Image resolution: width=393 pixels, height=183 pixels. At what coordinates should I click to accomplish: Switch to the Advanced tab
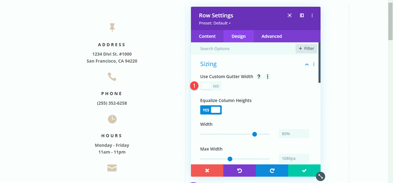pos(271,36)
